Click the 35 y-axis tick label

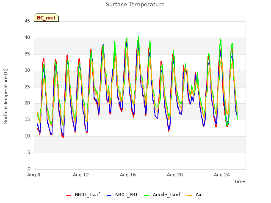click(27, 54)
